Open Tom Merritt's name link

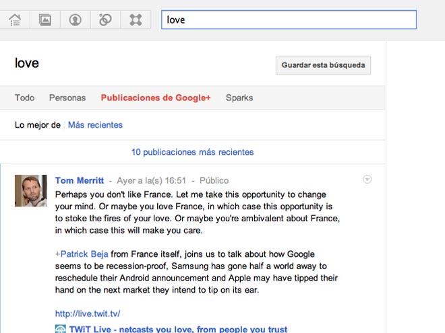tap(80, 180)
